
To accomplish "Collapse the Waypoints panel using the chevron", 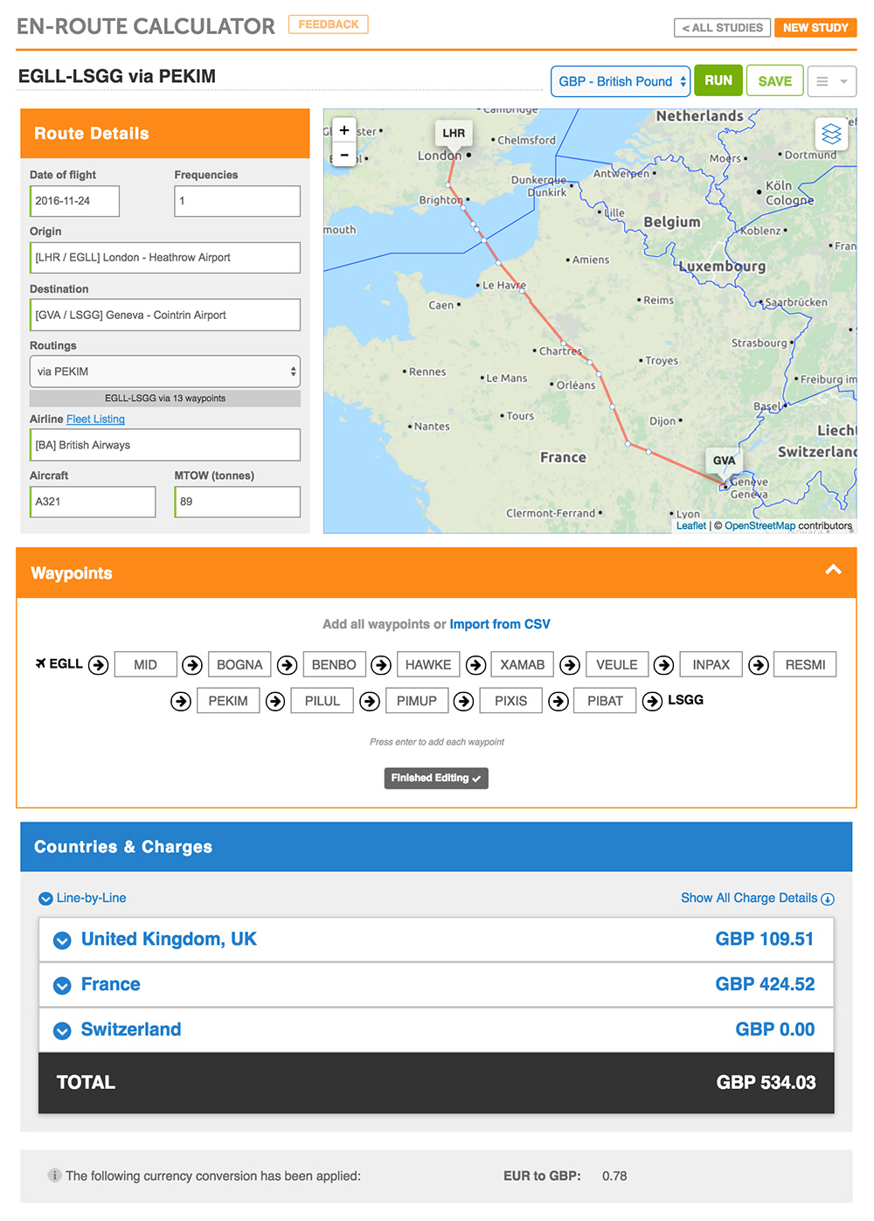I will coord(833,569).
